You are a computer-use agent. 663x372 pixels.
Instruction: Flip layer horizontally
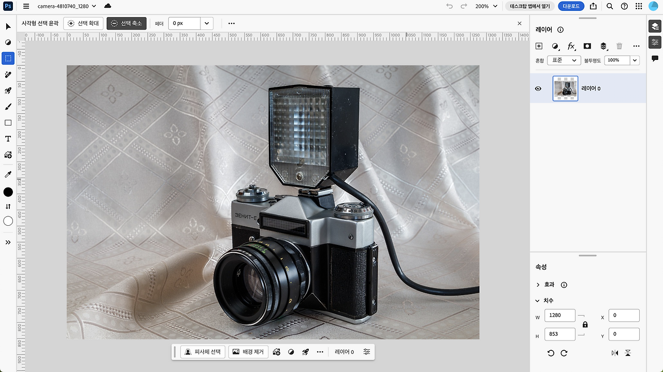point(614,353)
